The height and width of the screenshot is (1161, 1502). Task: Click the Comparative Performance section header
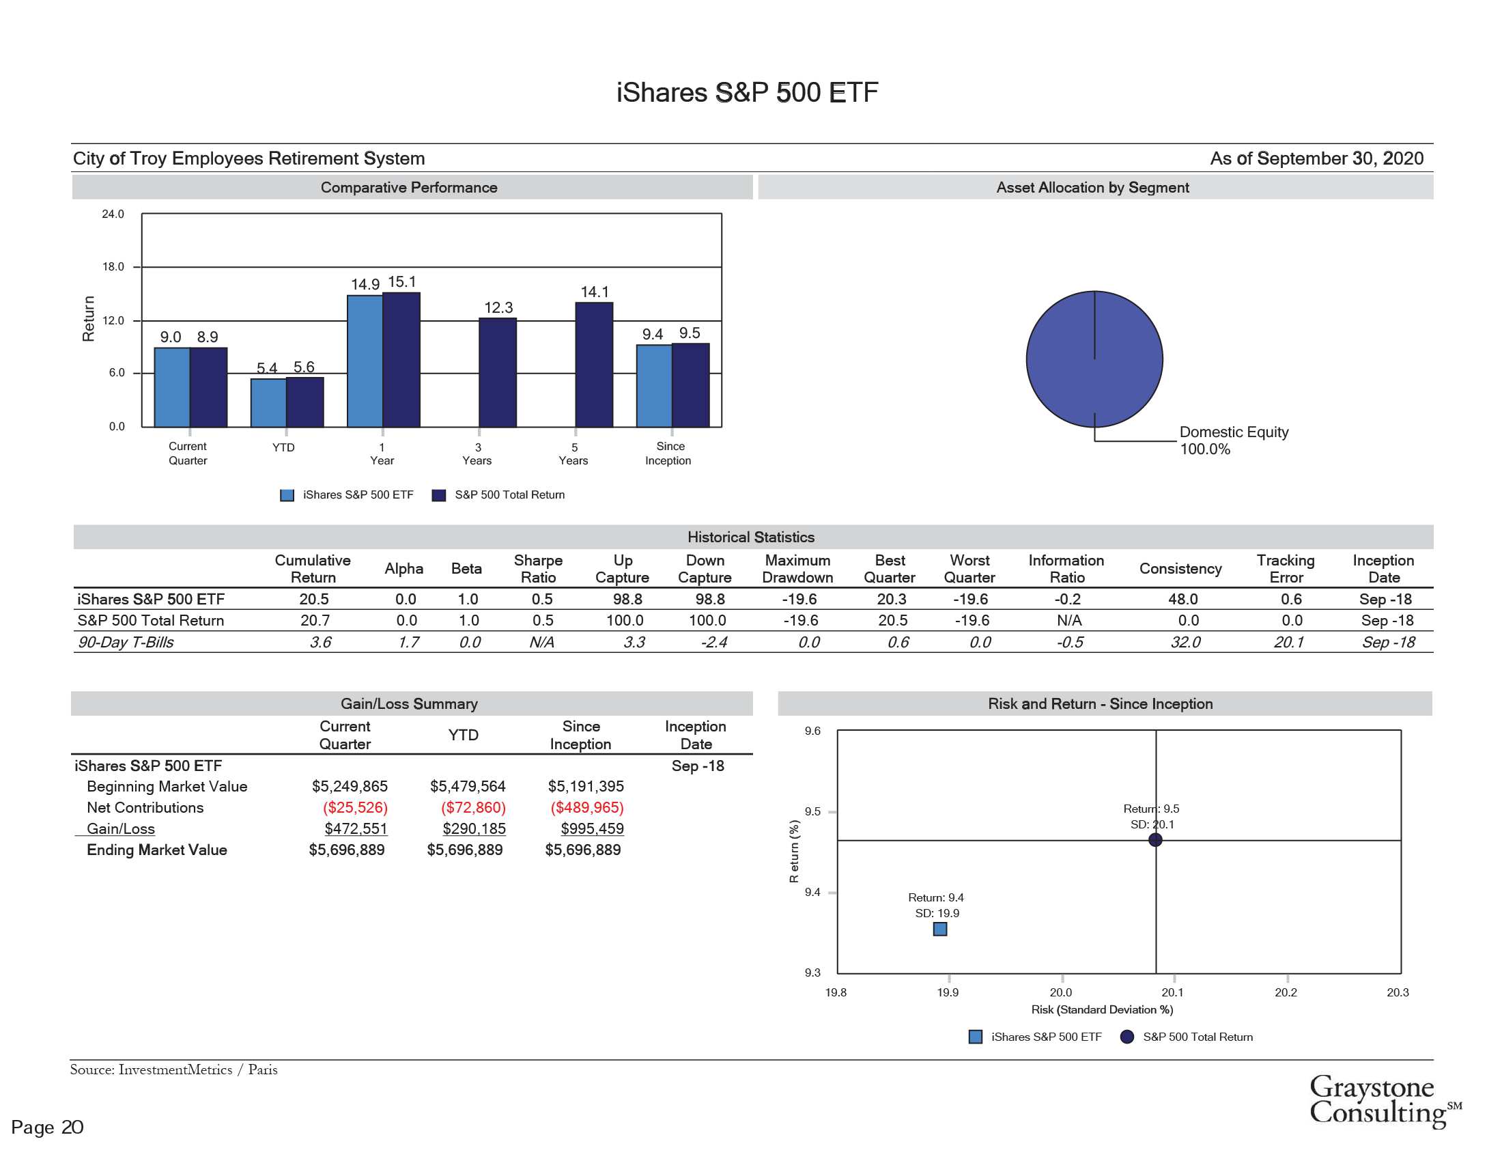412,187
